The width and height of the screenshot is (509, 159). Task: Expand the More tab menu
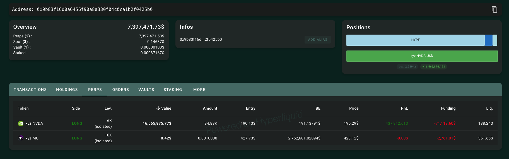coord(199,90)
